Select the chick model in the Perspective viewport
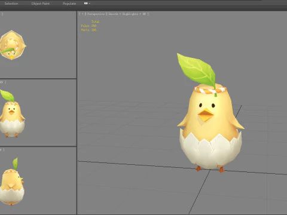The width and height of the screenshot is (287, 215). pyautogui.click(x=210, y=119)
